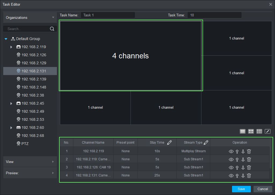
Task: Move row 1 channel up
Action: click(x=237, y=151)
